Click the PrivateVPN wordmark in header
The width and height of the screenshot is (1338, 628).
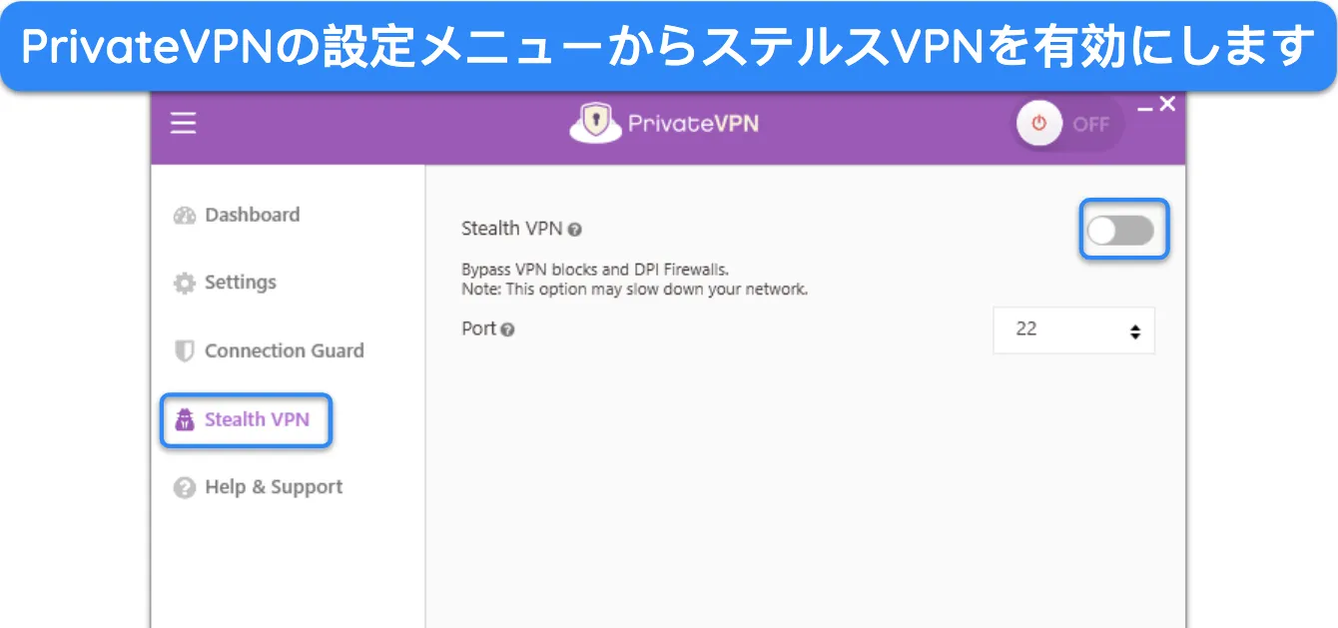pyautogui.click(x=693, y=124)
